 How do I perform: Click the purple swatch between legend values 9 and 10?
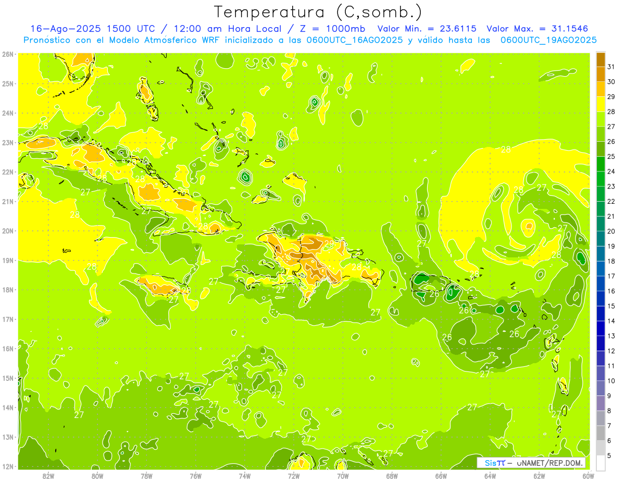[601, 388]
